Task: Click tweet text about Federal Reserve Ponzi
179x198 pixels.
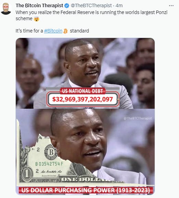Action: (x=92, y=15)
